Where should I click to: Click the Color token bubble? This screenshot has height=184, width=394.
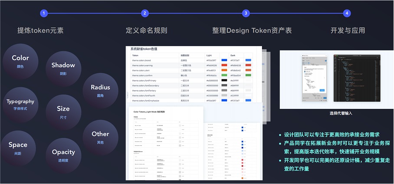(x=20, y=61)
